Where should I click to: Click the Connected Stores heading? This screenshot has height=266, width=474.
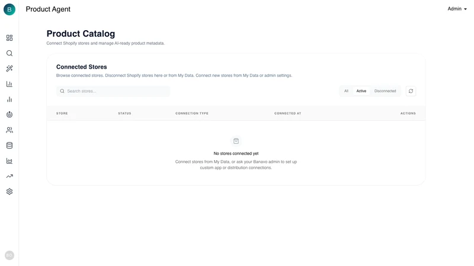[x=81, y=67]
